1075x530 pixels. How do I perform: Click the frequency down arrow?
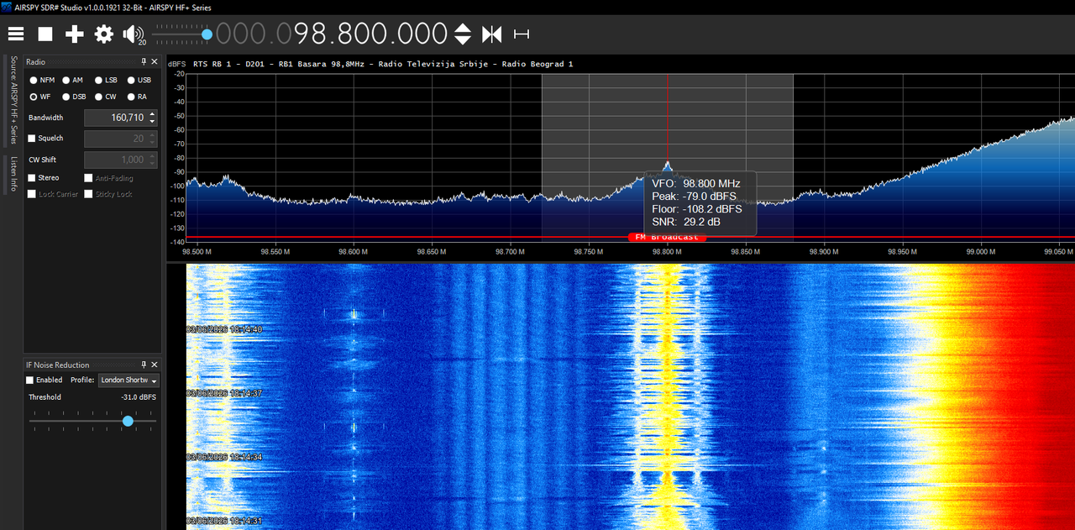[x=463, y=39]
